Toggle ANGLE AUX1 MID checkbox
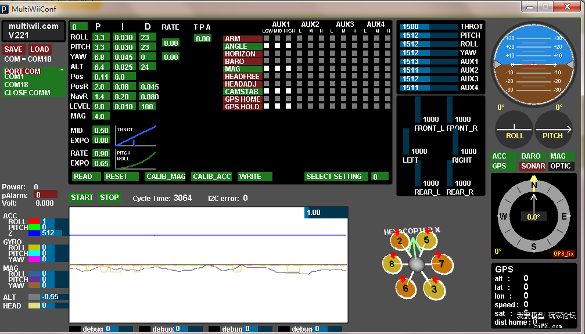 [277, 46]
